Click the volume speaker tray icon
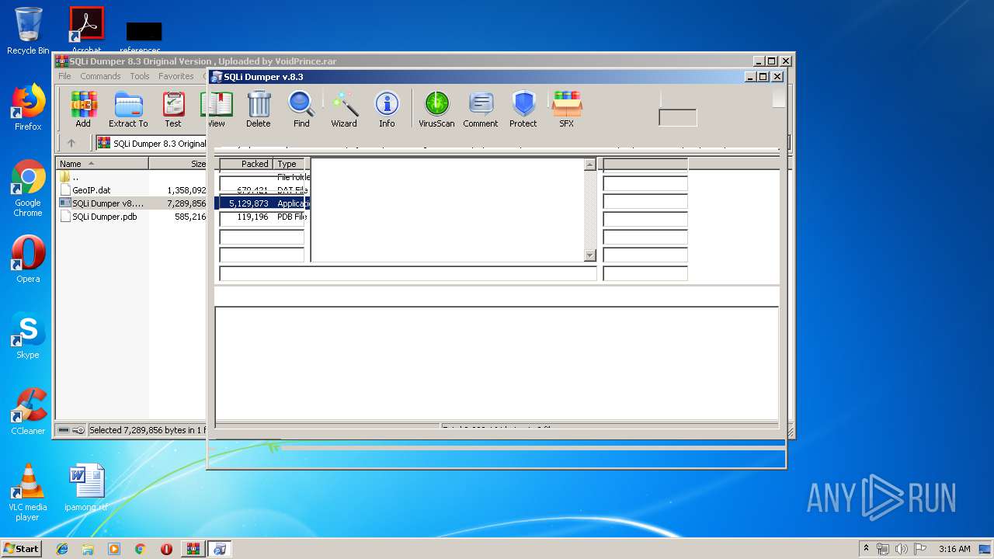This screenshot has height=559, width=994. click(902, 549)
